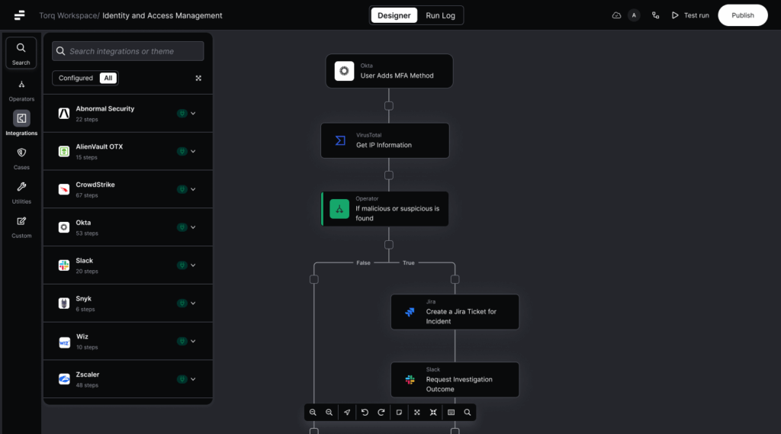The width and height of the screenshot is (781, 434).
Task: Select the All integrations filter
Action: 108,78
